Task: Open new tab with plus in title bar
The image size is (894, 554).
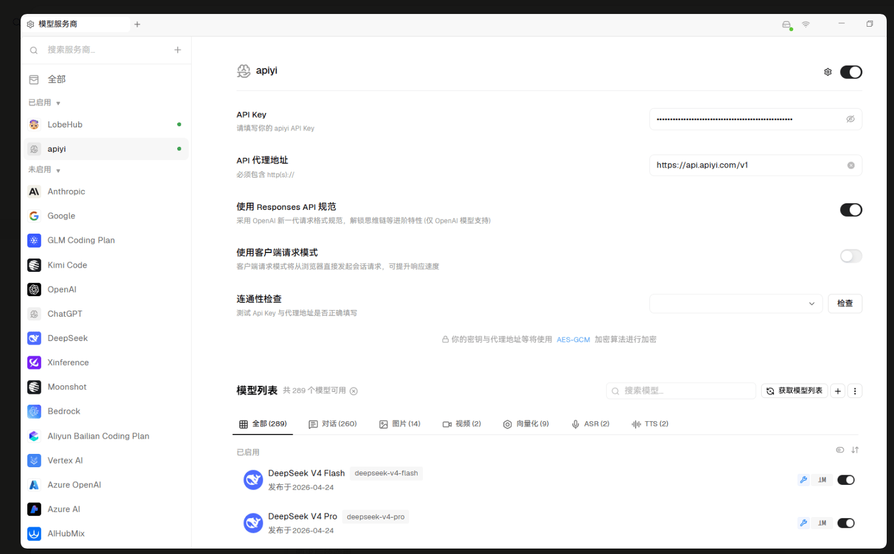Action: (137, 24)
